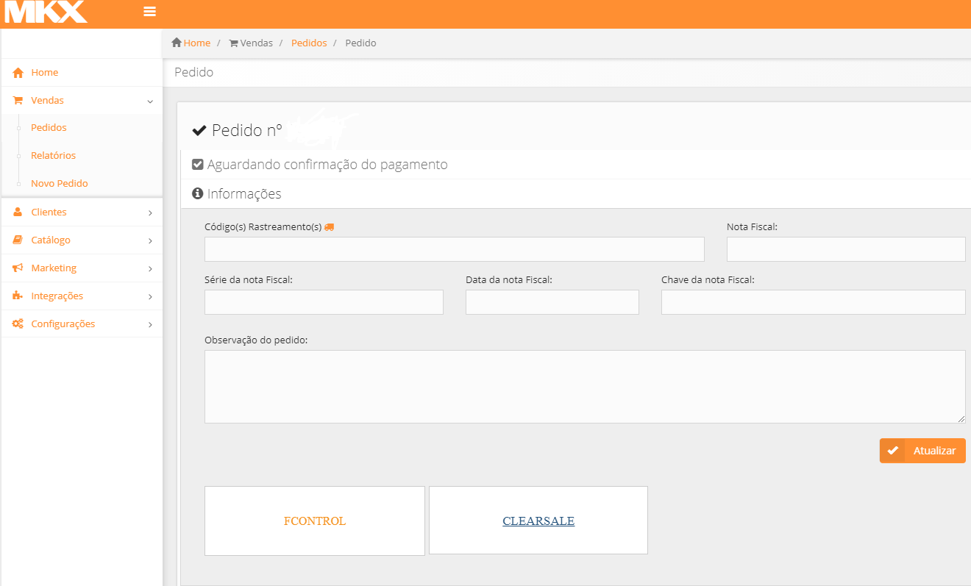This screenshot has width=971, height=586.
Task: Collapse the Vendas menu chevron
Action: click(150, 101)
